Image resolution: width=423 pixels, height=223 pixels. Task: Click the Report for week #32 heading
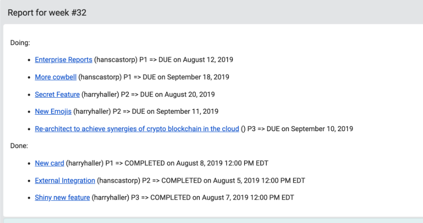tap(47, 13)
